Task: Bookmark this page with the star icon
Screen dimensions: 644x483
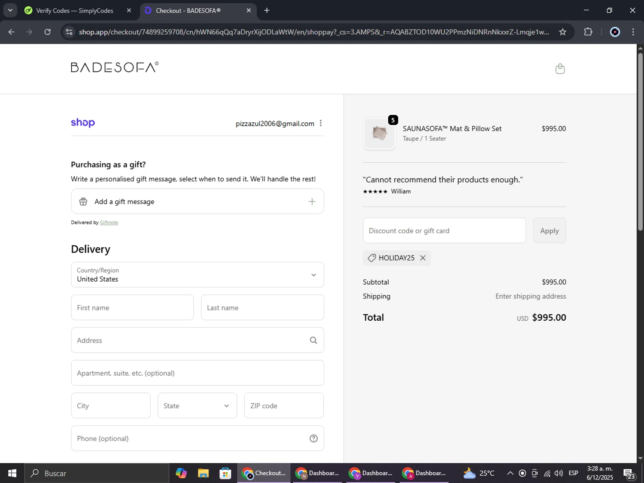Action: tap(562, 32)
